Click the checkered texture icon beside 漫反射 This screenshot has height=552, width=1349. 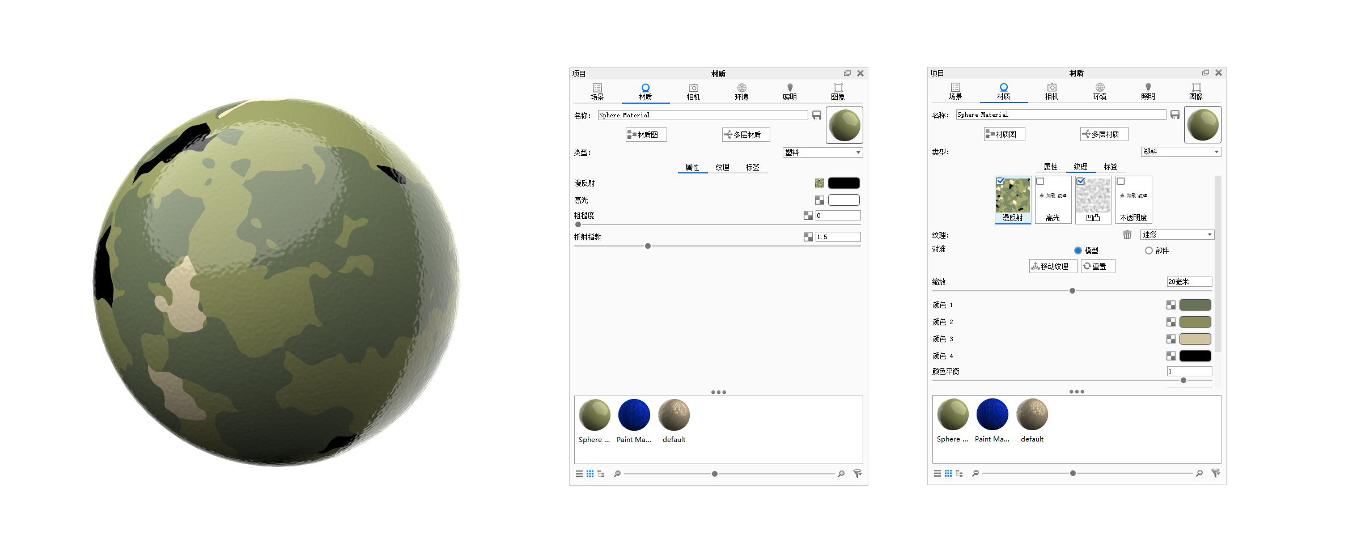818,182
